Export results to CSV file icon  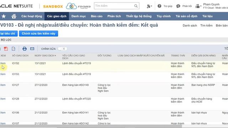14,49
